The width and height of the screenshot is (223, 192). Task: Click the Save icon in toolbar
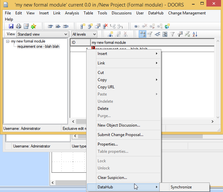pyautogui.click(x=11, y=26)
